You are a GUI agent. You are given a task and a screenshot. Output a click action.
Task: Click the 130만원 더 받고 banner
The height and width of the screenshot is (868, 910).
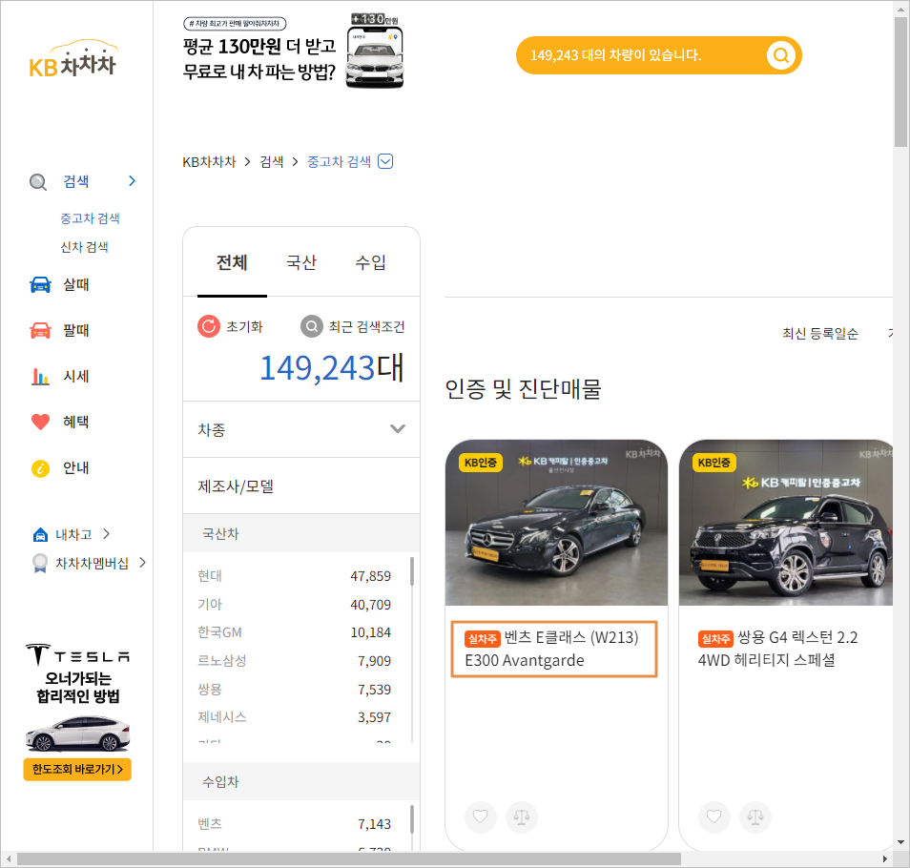point(293,52)
